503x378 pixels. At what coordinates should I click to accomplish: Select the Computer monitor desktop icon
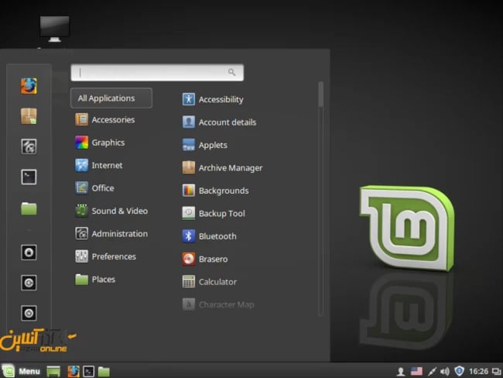[x=54, y=29]
